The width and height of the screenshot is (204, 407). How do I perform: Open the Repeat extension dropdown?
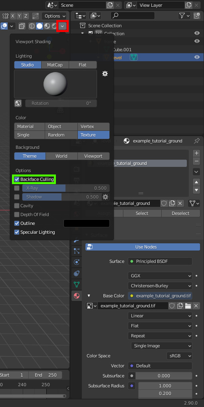[160, 336]
